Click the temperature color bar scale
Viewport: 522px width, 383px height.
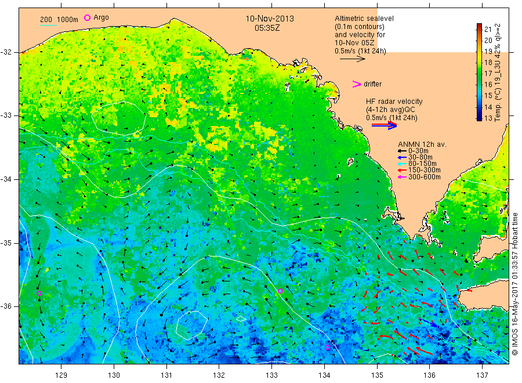(479, 72)
